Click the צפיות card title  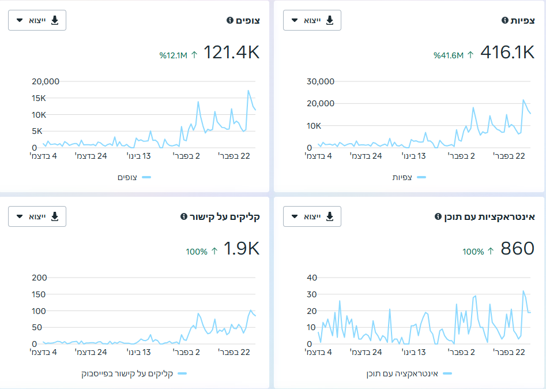522,21
